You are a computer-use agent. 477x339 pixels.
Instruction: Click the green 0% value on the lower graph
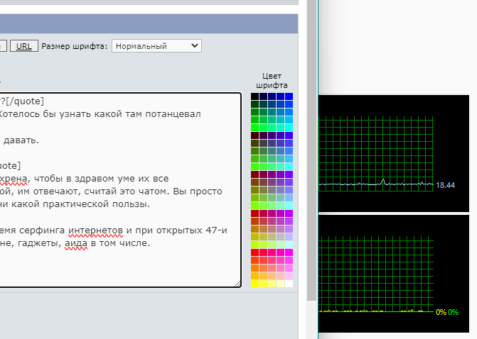[453, 312]
